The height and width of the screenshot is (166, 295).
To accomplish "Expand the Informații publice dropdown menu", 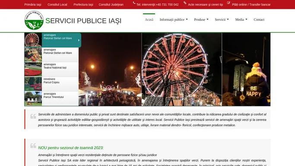I will click(x=174, y=19).
